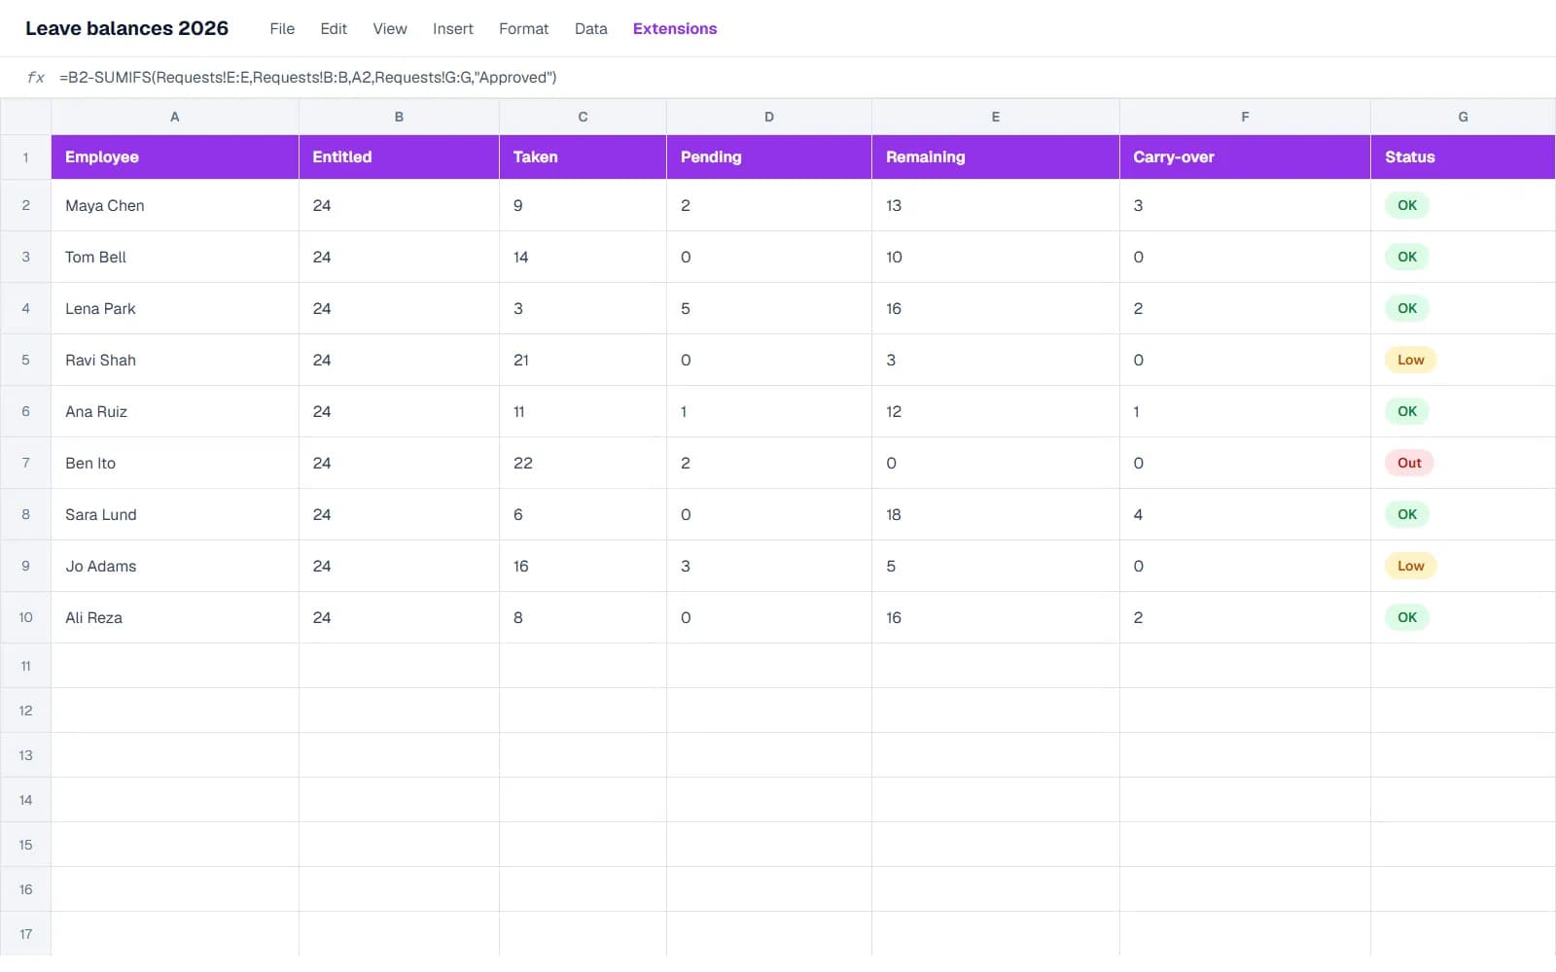
Task: Select the Ravi Shah cell
Action: tap(175, 360)
